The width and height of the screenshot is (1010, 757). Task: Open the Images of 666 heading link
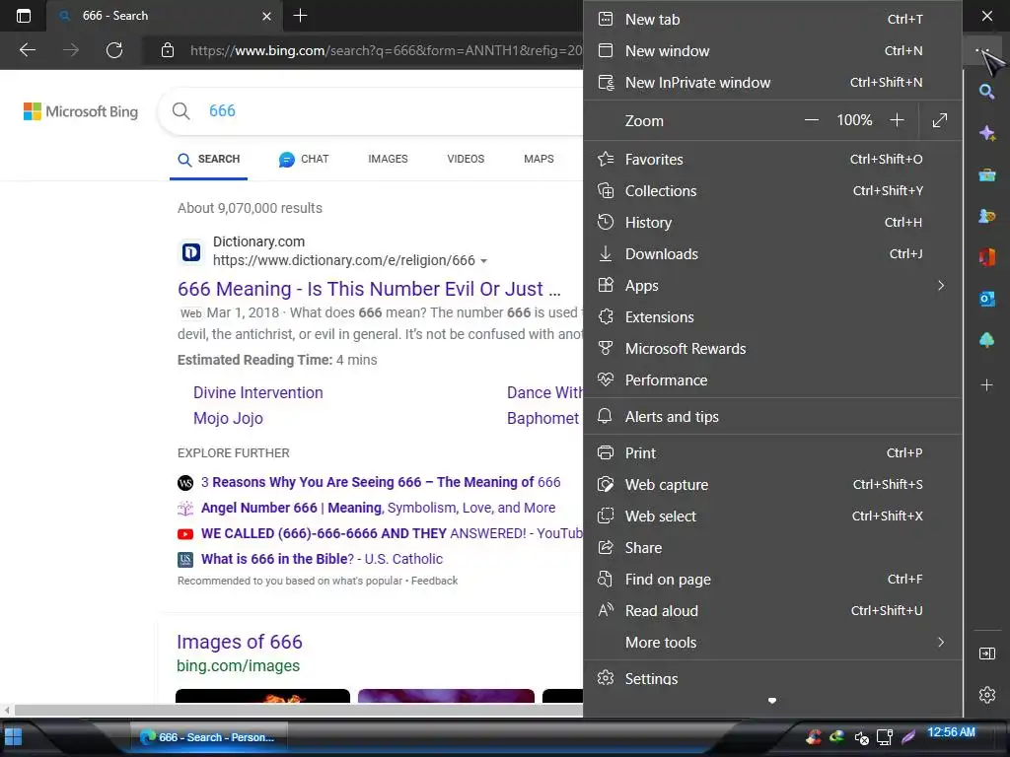click(x=240, y=642)
